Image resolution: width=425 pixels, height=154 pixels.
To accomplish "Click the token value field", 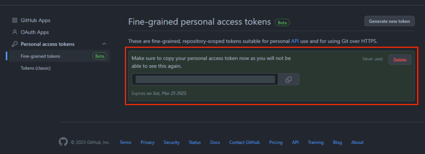I will tap(205, 79).
